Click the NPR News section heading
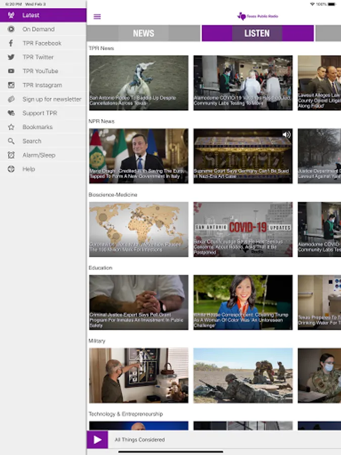Image resolution: width=341 pixels, height=455 pixels. (x=102, y=121)
